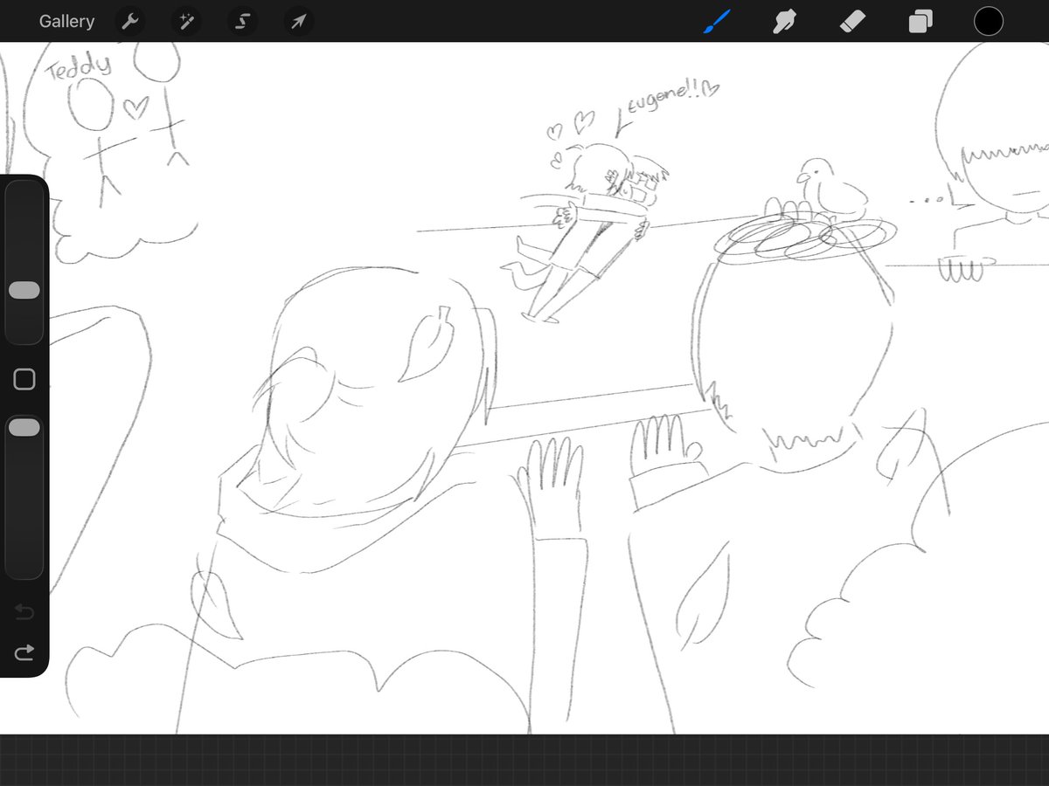Click the brush opacity slider handle
Image resolution: width=1049 pixels, height=786 pixels.
click(x=24, y=427)
